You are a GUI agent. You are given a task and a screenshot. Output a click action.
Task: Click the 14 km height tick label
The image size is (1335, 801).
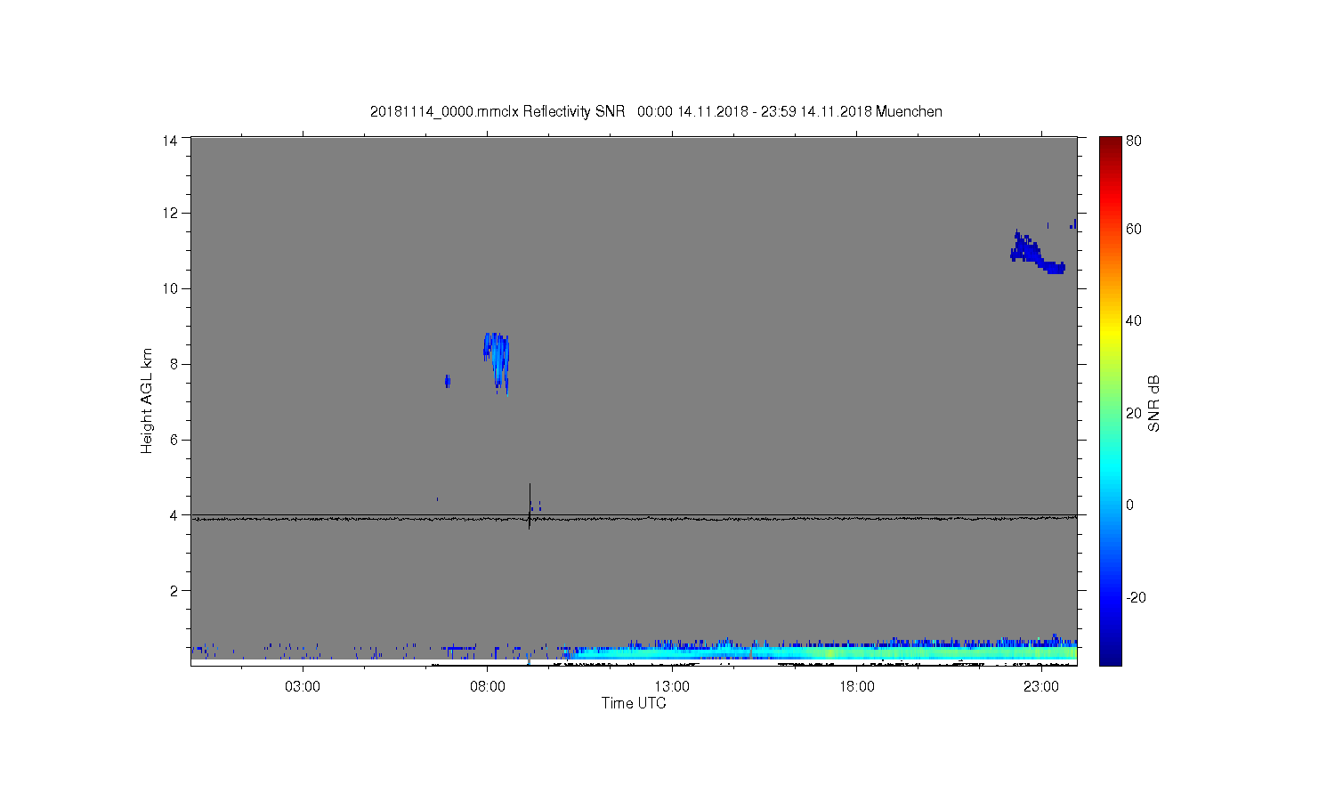coord(170,141)
